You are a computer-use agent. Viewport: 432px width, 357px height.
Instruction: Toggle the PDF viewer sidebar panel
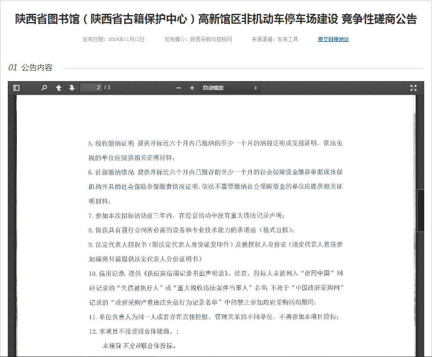pos(16,88)
